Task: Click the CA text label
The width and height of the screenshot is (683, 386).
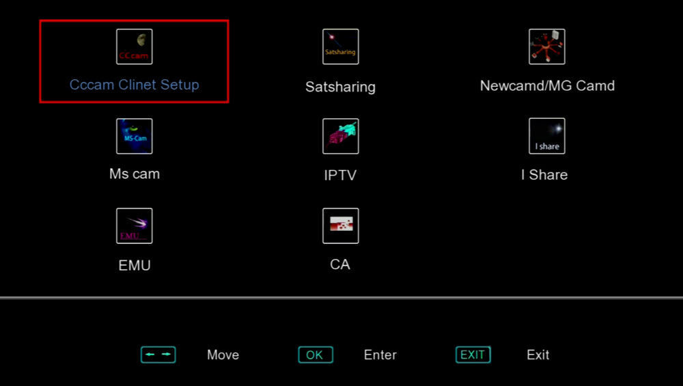Action: click(x=340, y=264)
